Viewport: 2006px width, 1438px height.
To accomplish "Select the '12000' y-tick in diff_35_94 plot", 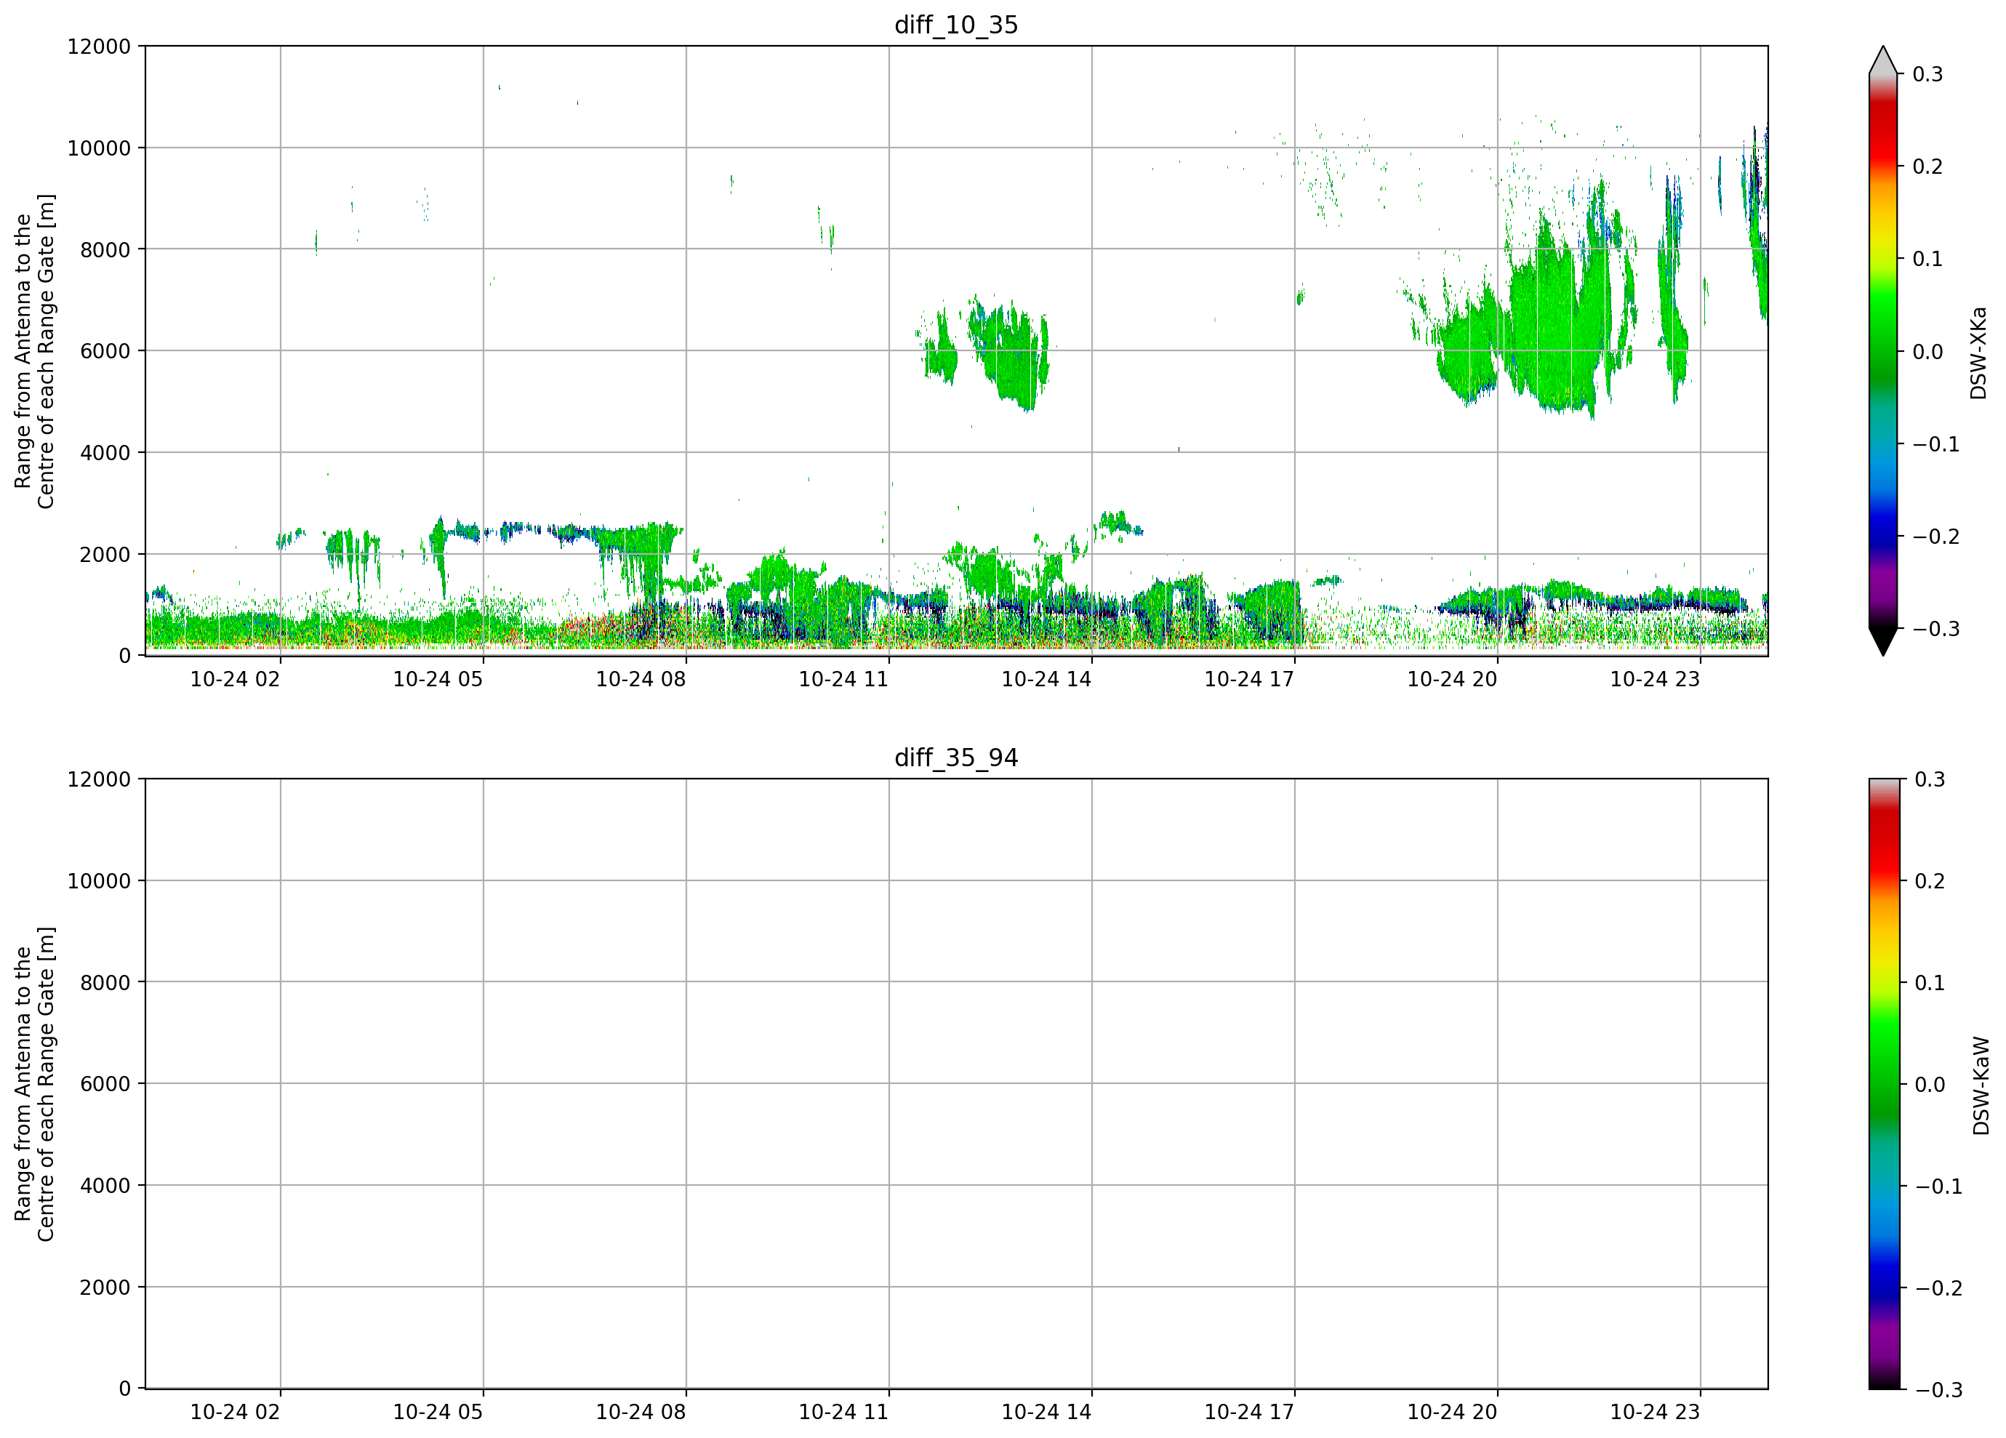I will [x=99, y=780].
